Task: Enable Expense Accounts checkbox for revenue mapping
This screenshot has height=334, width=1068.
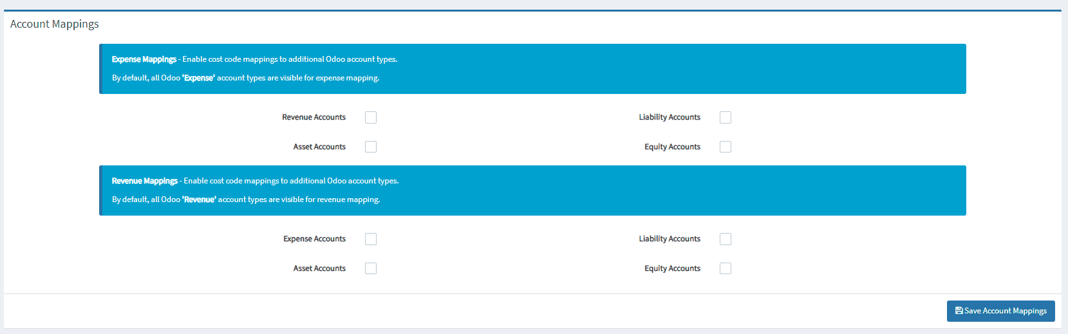Action: [x=371, y=239]
